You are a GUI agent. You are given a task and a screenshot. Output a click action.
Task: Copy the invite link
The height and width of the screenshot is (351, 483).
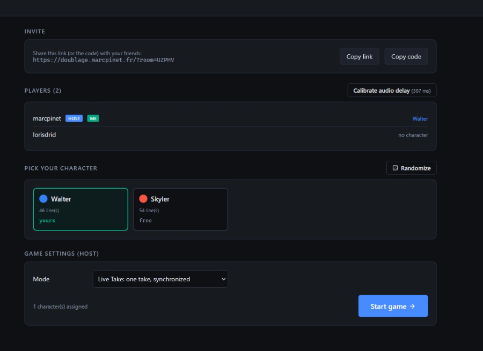click(x=359, y=56)
